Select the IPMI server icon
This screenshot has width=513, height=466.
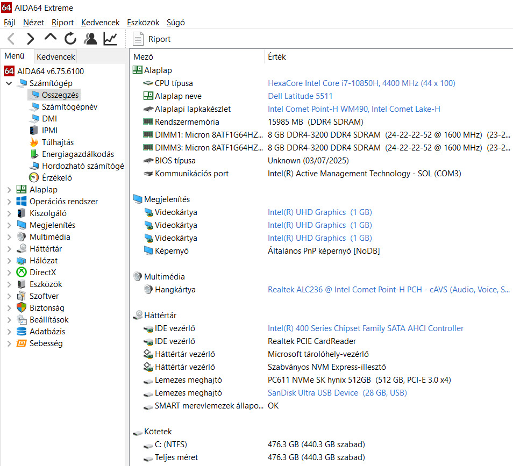click(x=34, y=130)
